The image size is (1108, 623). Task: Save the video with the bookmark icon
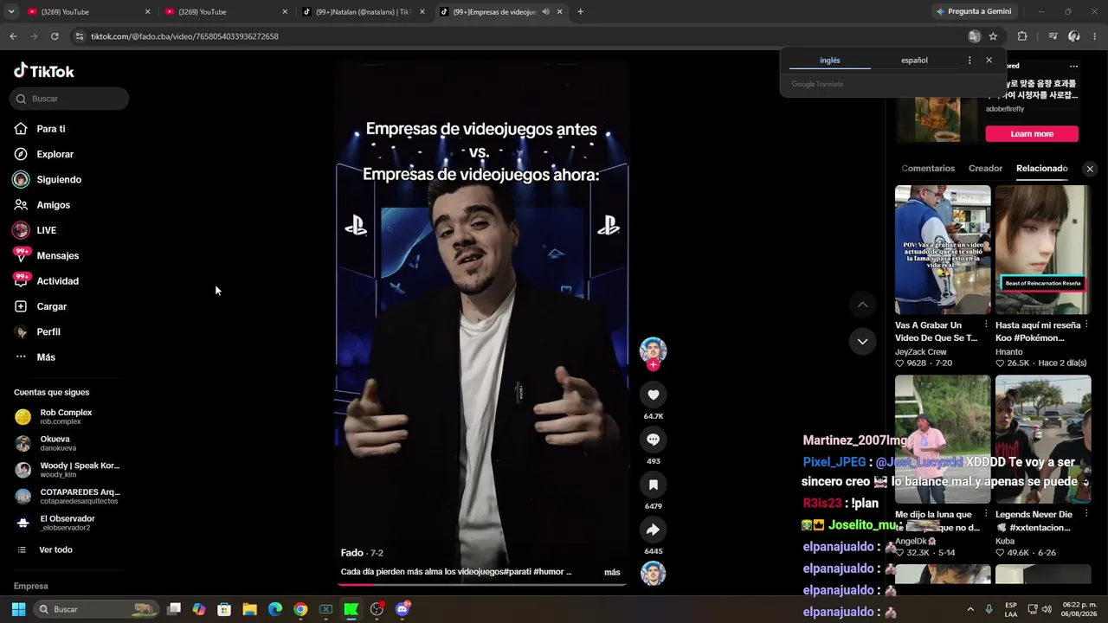[653, 485]
